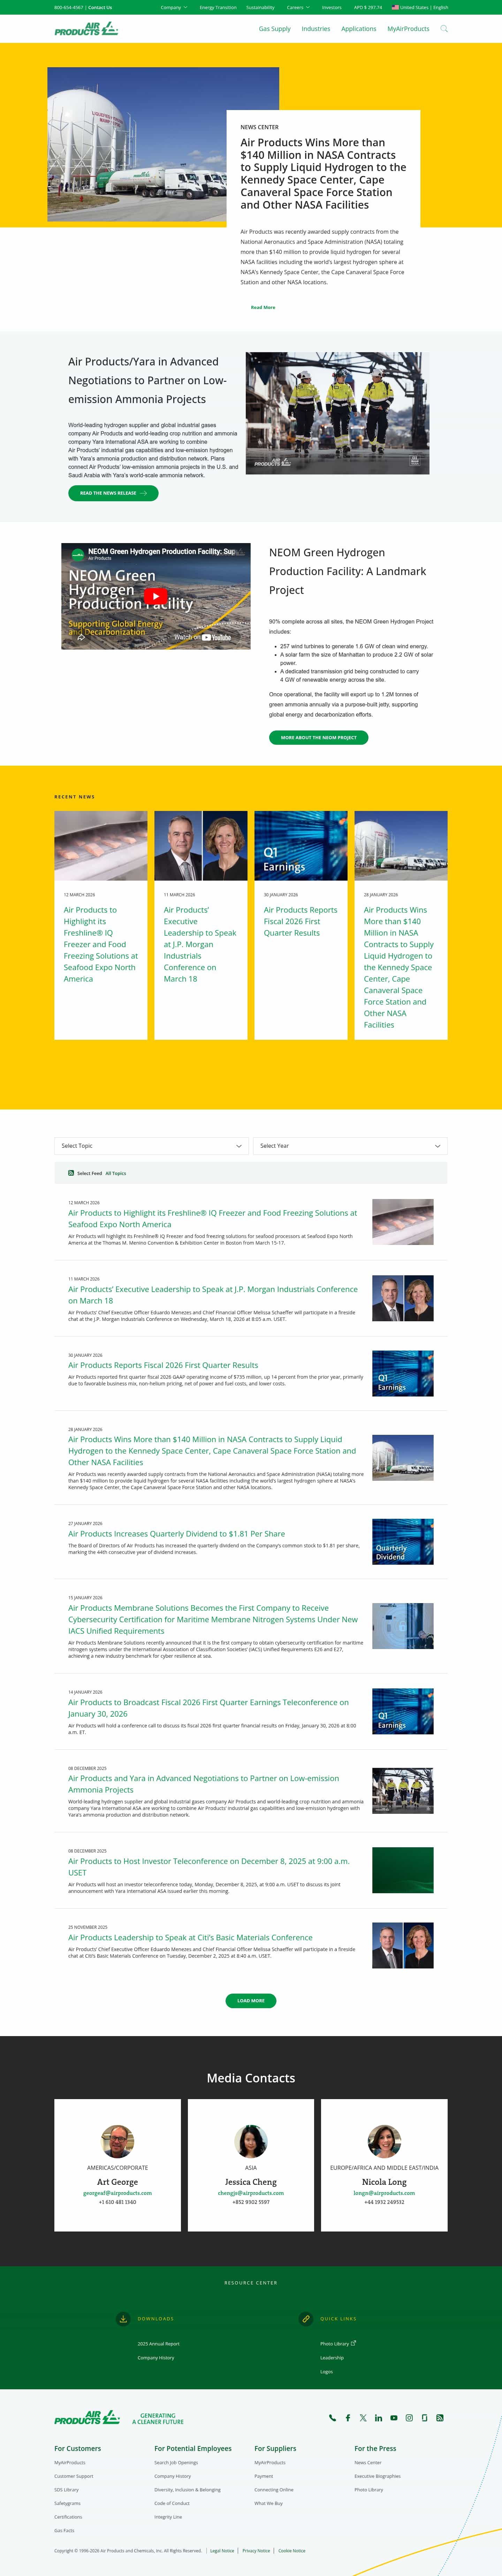Click Logos quick link
This screenshot has height=2576, width=502.
[x=327, y=2371]
